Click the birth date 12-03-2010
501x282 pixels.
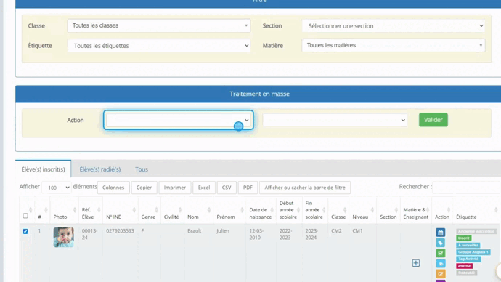[256, 234]
